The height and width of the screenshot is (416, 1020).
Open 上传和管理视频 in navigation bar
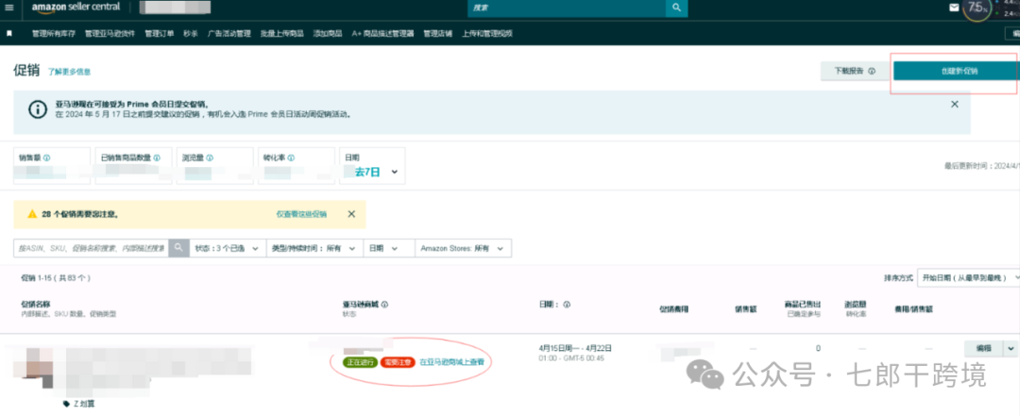(x=487, y=33)
